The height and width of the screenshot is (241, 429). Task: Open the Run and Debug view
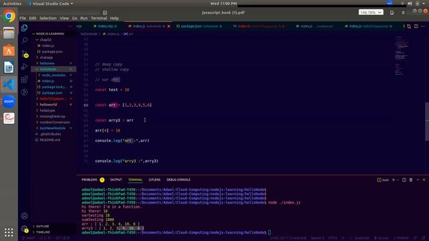(x=24, y=66)
